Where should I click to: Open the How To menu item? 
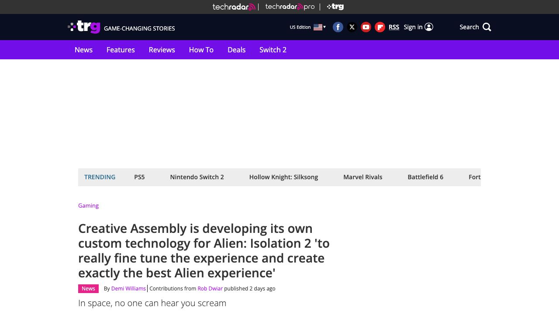(201, 50)
